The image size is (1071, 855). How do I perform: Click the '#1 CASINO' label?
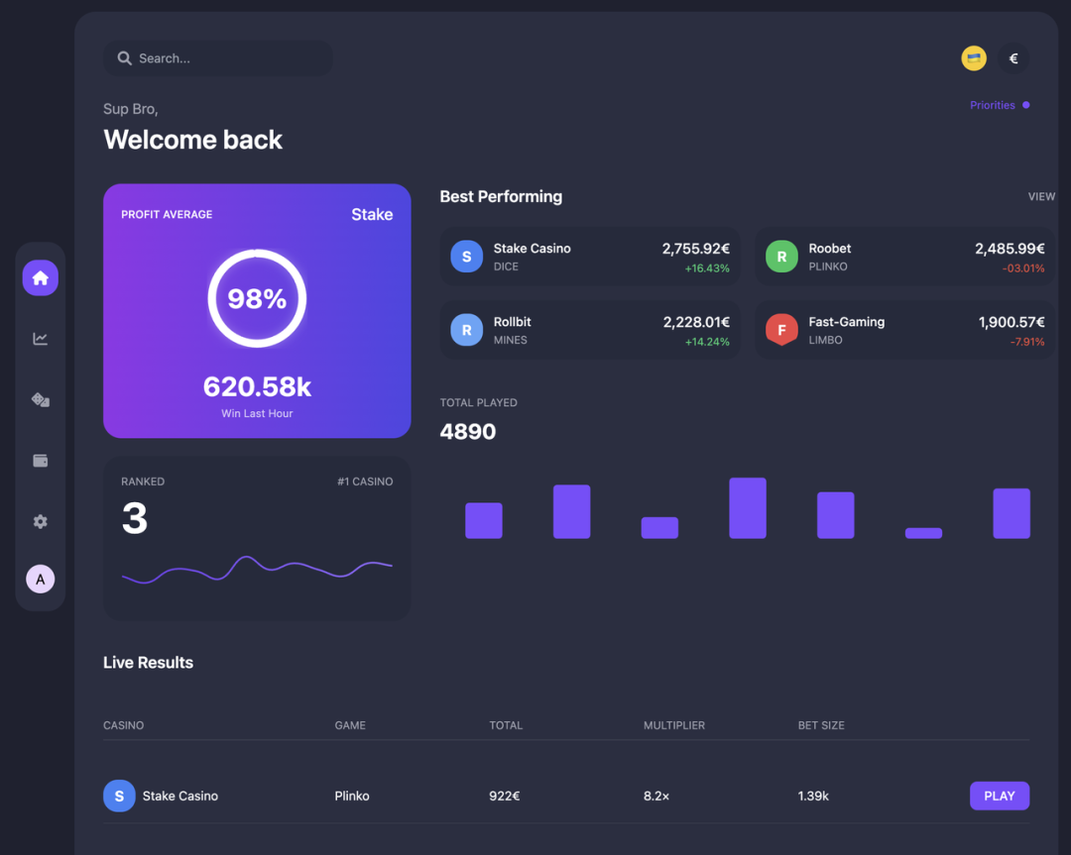click(365, 481)
